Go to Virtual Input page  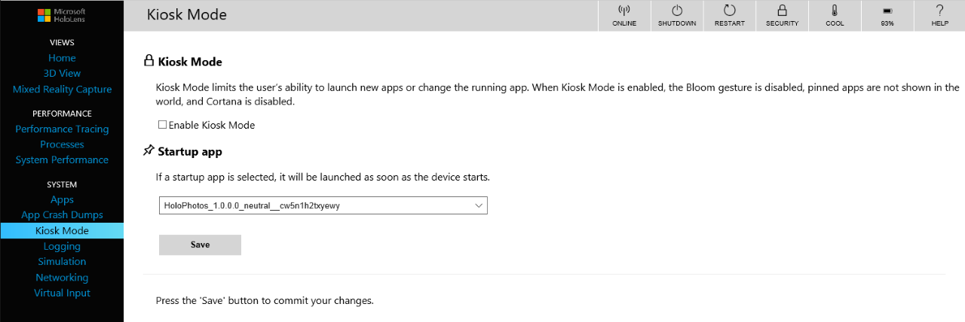point(62,293)
